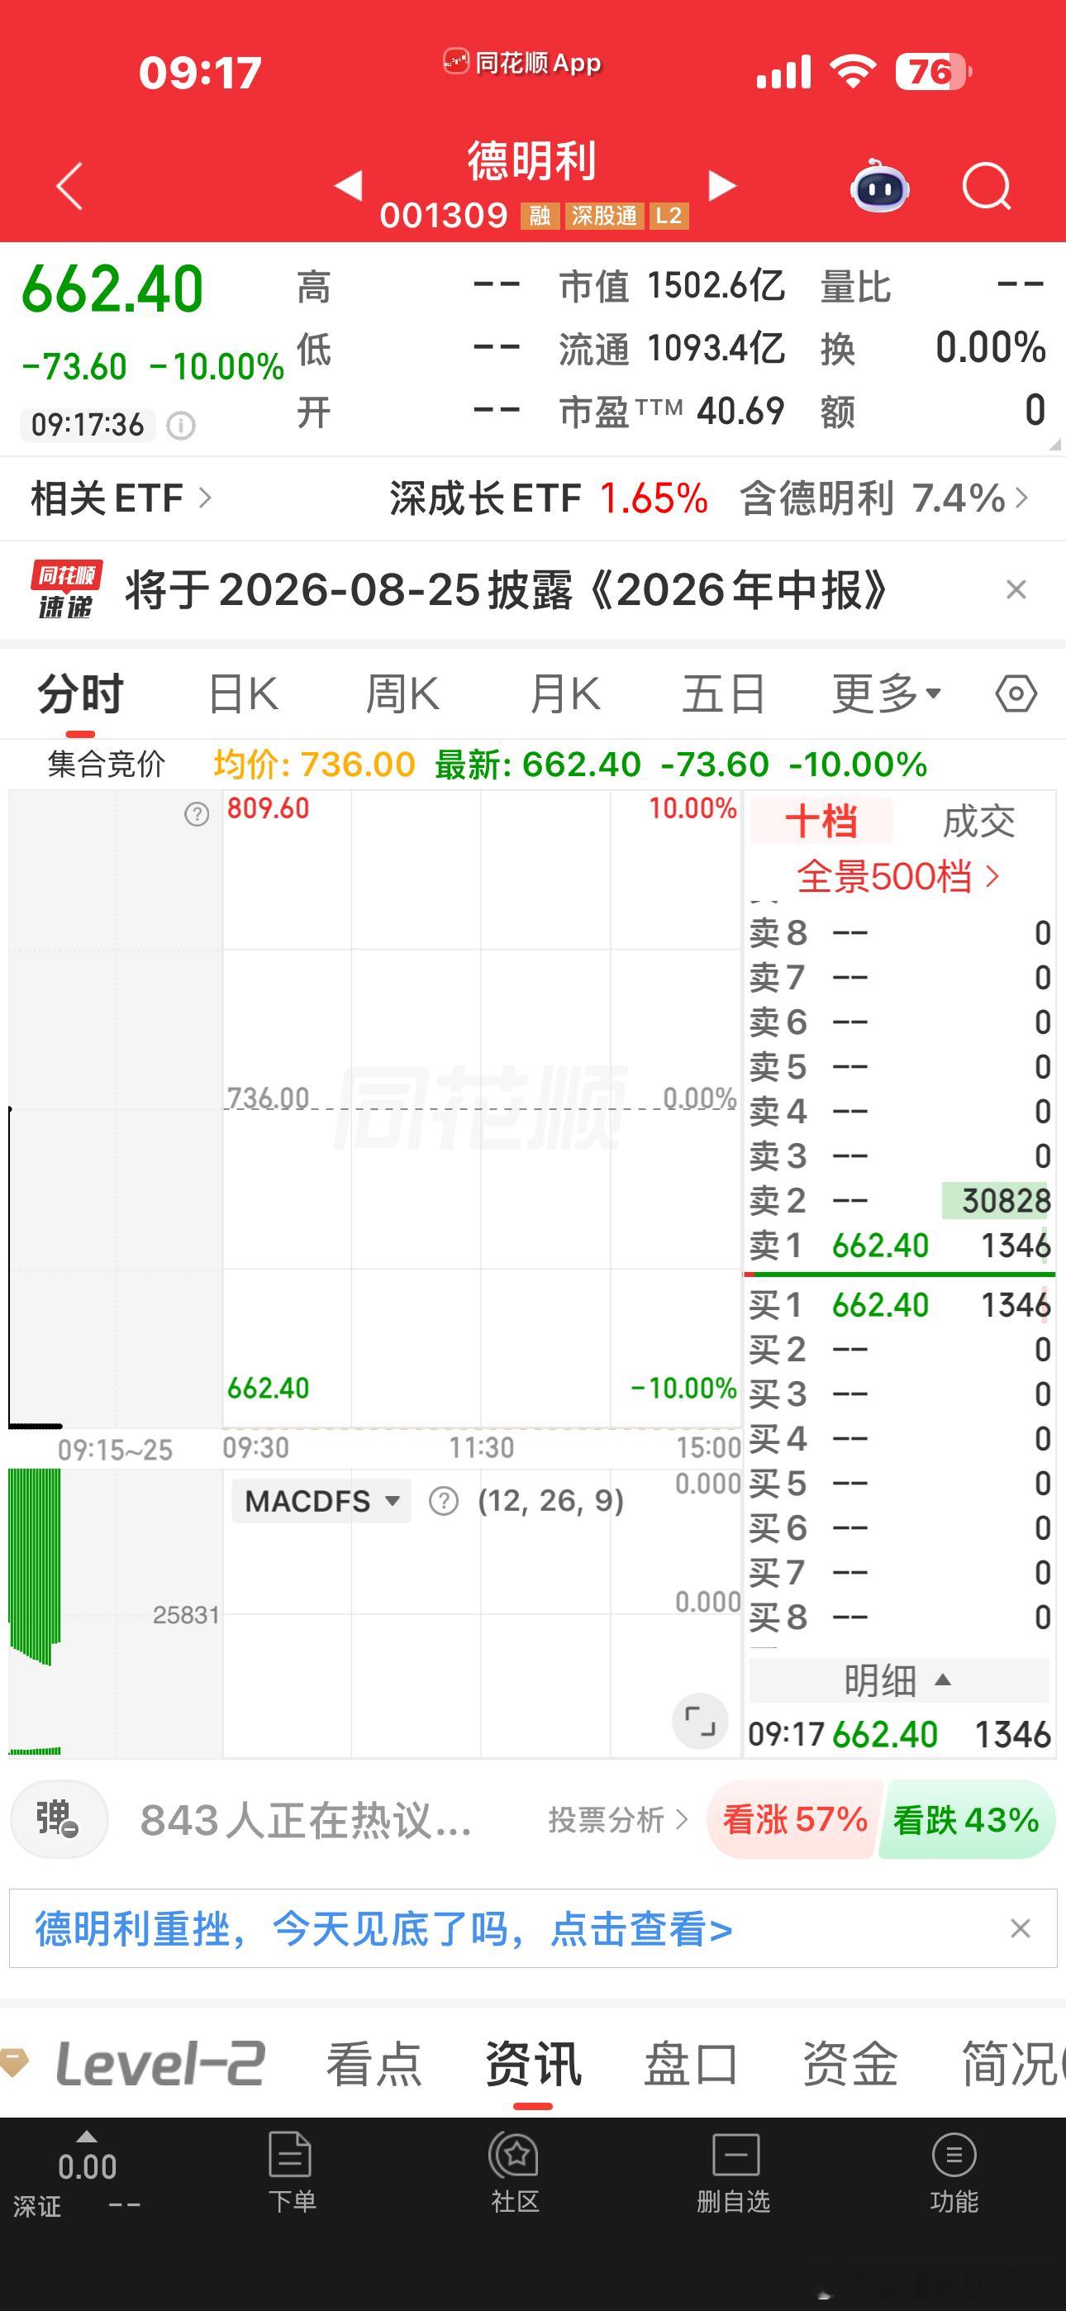Tap the 市值 1502.6亿 value
Image resolution: width=1066 pixels, height=2311 pixels.
coord(715,285)
